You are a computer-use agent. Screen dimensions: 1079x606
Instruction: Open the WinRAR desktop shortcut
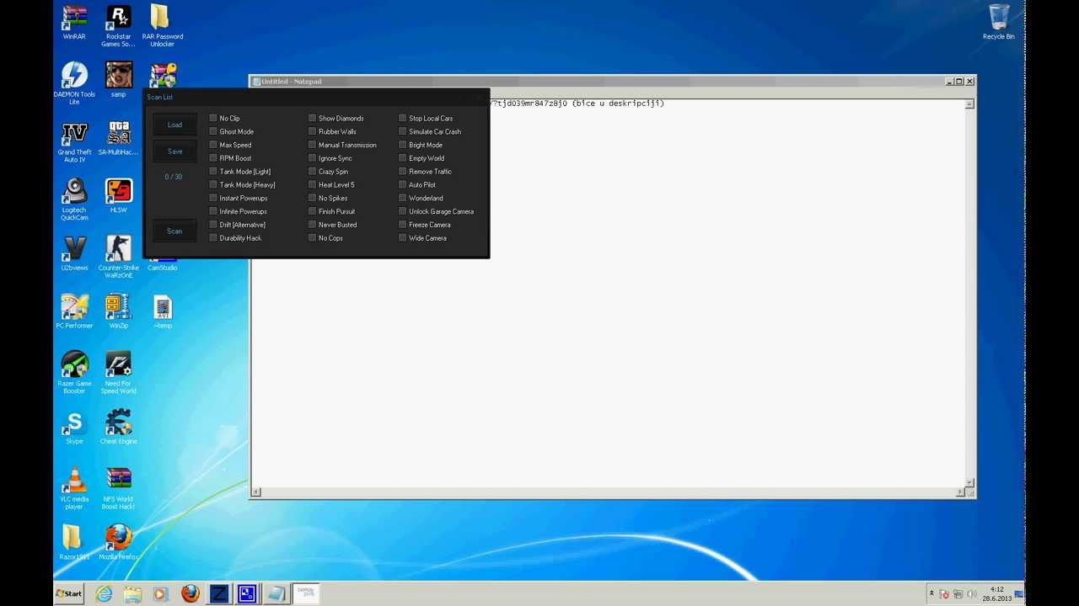(74, 23)
